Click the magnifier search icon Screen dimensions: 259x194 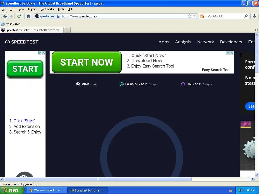pos(246,16)
